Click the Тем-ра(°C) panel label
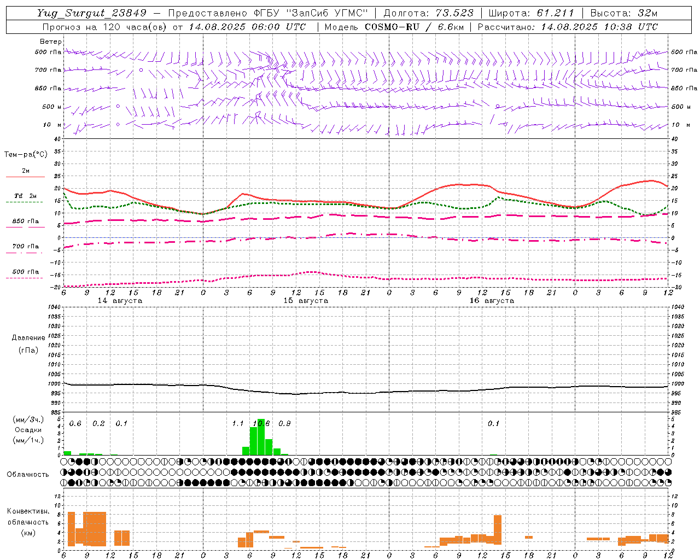 (26, 155)
